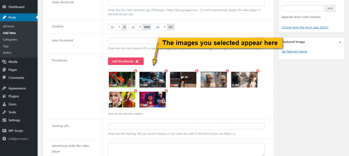
Task: Remove the mosquito character thumbnail
Action: [196, 71]
